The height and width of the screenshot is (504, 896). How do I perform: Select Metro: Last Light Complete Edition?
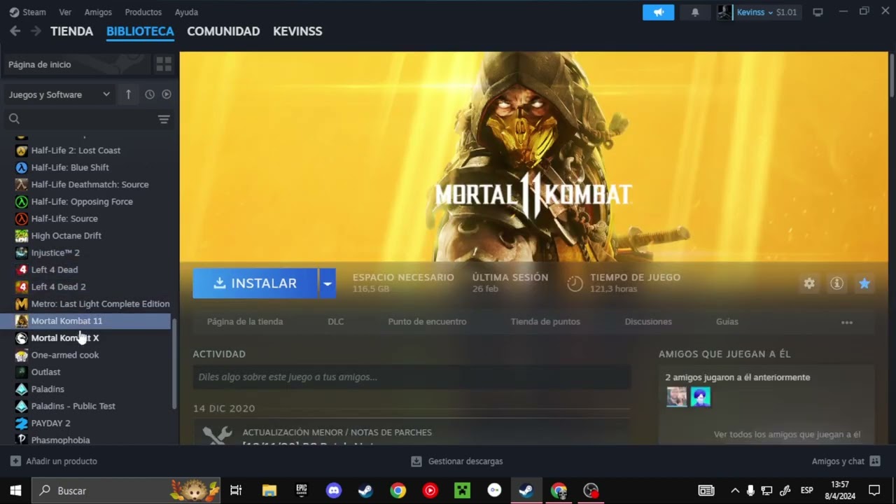tap(100, 304)
